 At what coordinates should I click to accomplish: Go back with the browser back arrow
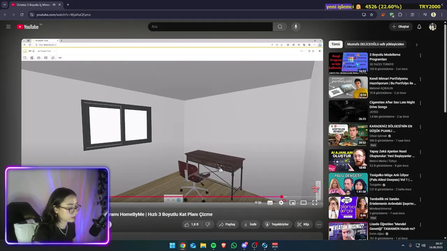(x=5, y=15)
